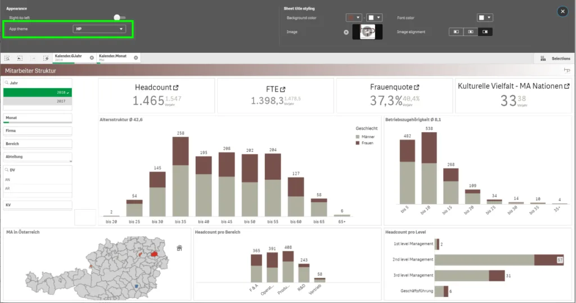Screen dimensions: 576x303
Task: Align title image to the center
Action: (x=470, y=32)
